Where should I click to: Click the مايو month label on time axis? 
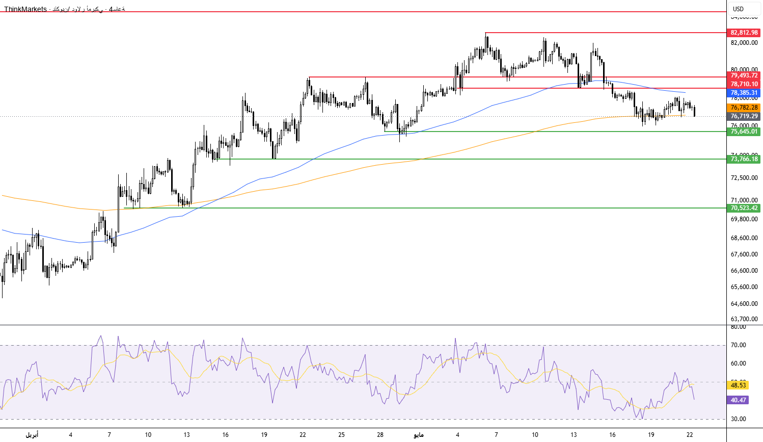418,435
